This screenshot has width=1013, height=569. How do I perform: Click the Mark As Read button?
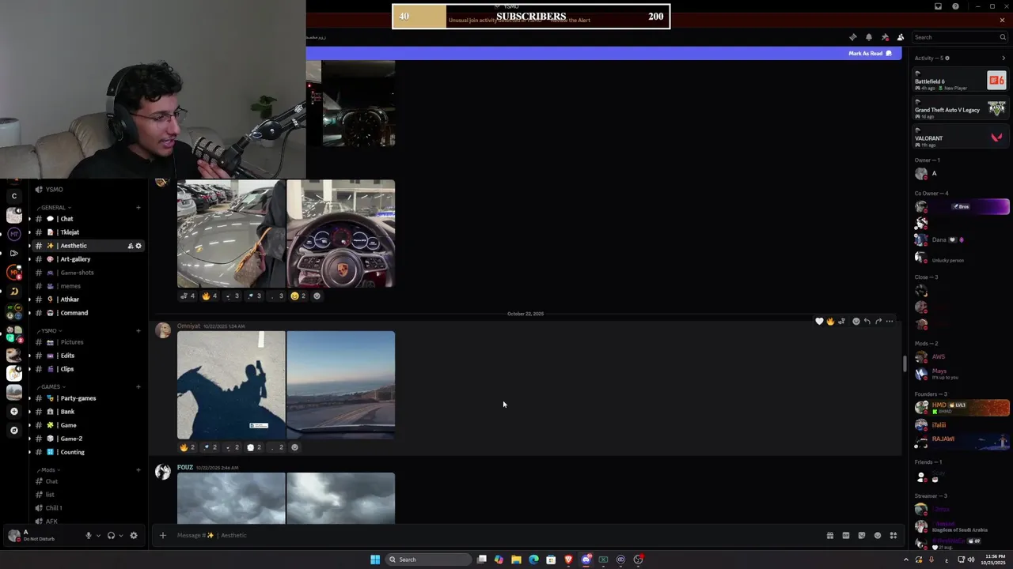(x=870, y=53)
